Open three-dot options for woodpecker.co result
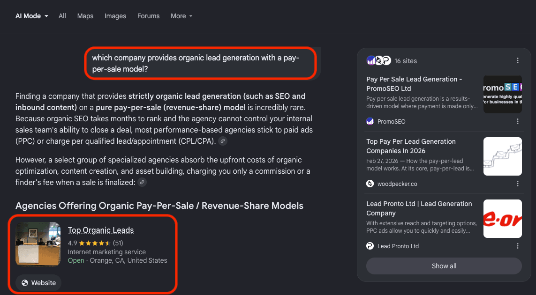 (x=518, y=184)
